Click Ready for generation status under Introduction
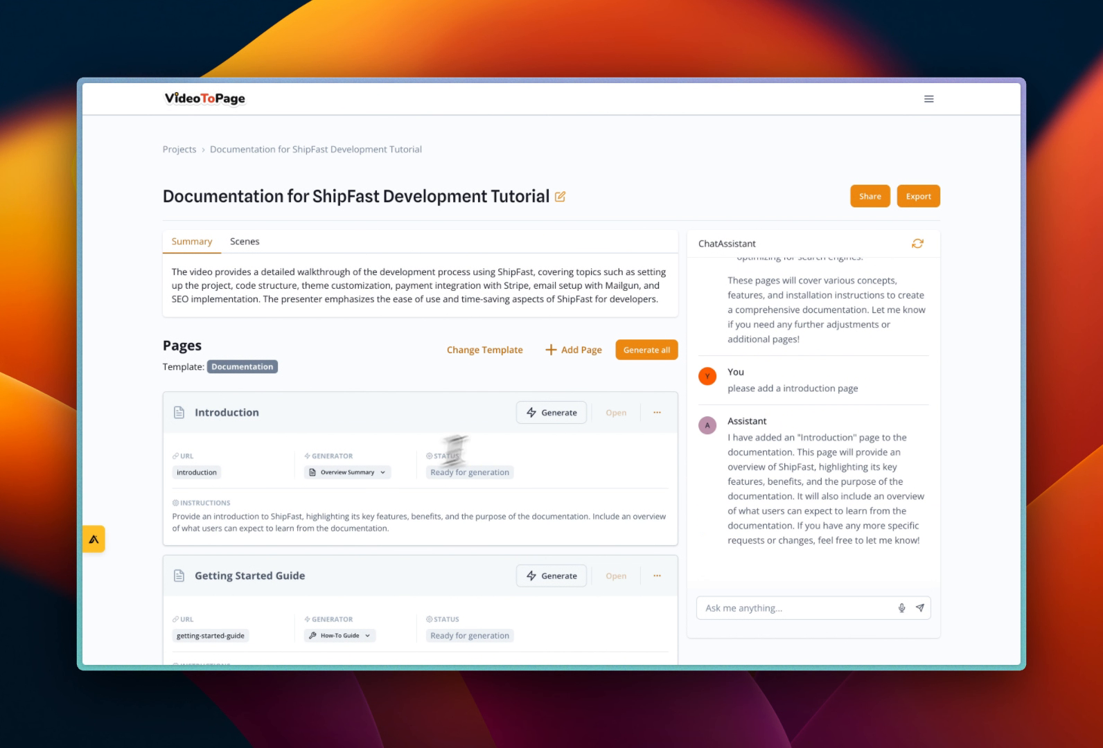The image size is (1103, 748). coord(470,472)
